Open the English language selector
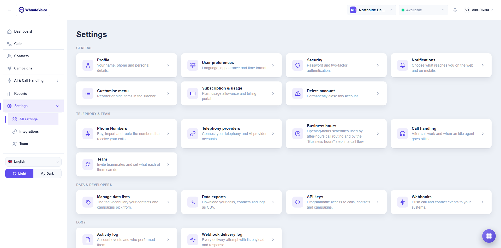 [33, 162]
